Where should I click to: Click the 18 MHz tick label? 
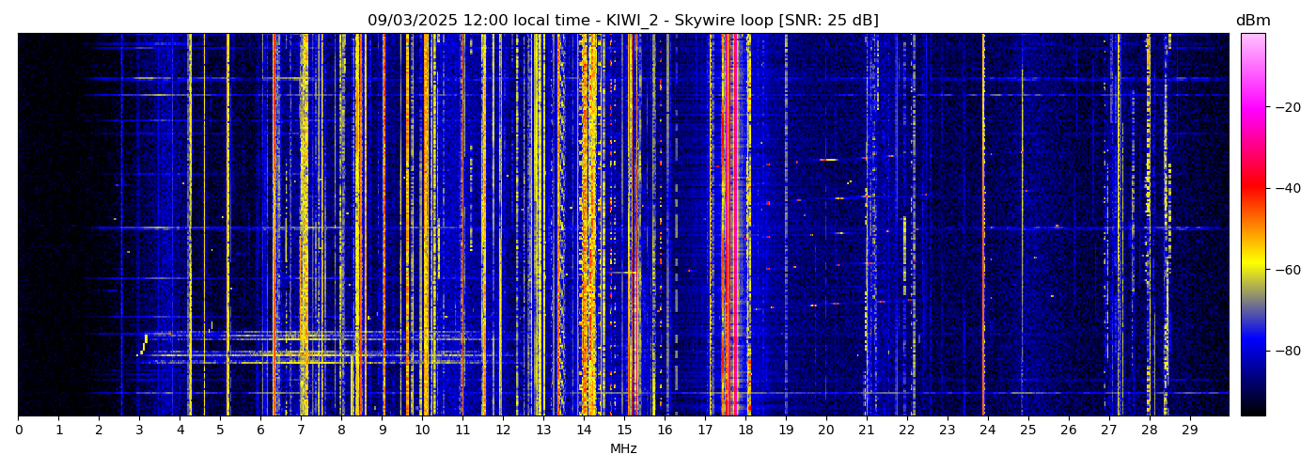[745, 431]
